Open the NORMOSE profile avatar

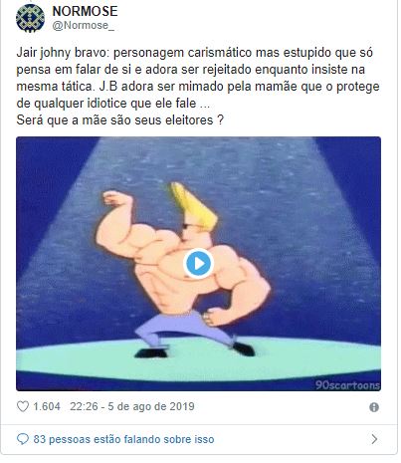point(30,18)
